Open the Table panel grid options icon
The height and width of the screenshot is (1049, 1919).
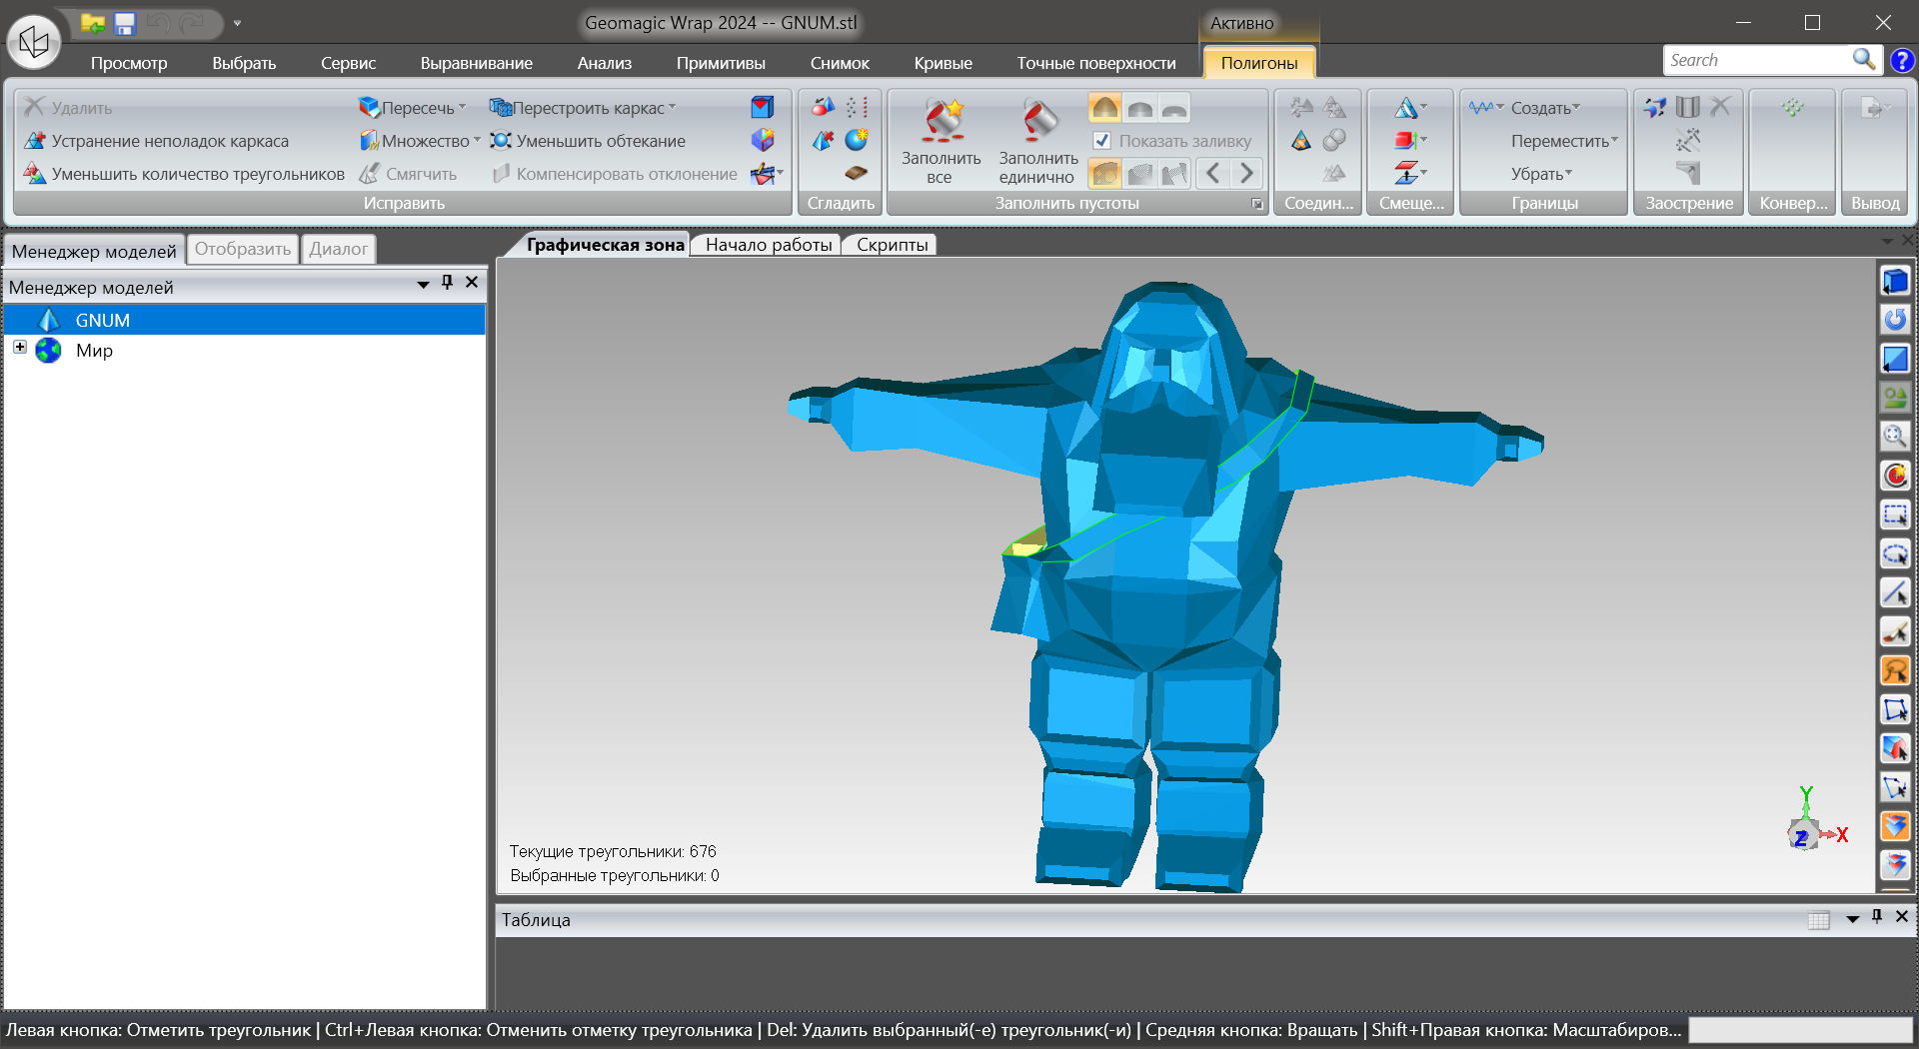click(x=1818, y=920)
